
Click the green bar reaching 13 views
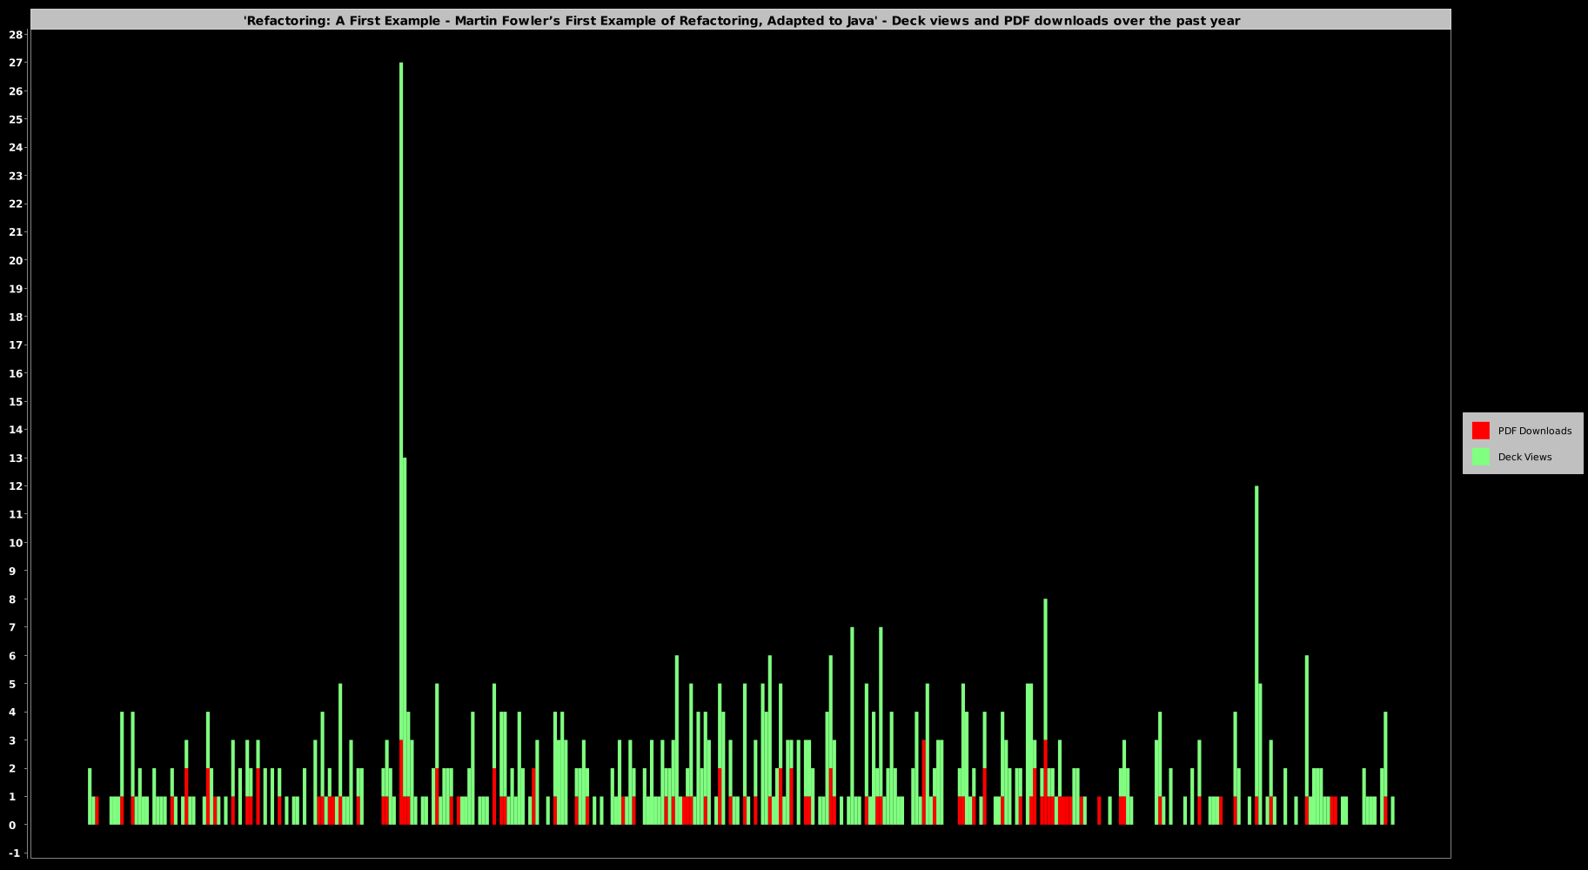point(405,626)
